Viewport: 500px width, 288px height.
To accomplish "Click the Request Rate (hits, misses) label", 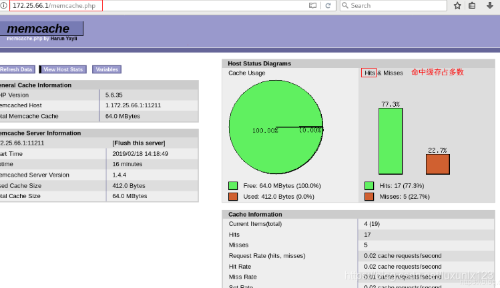I will point(267,256).
